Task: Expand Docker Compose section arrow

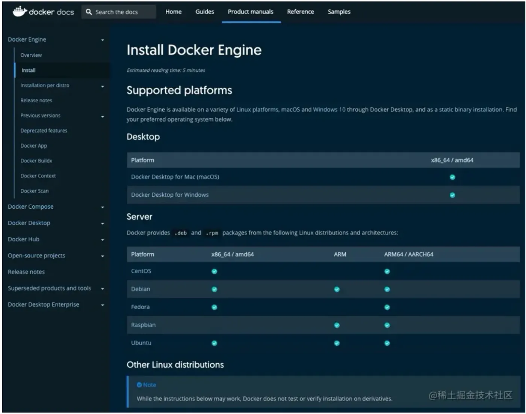Action: [x=103, y=207]
